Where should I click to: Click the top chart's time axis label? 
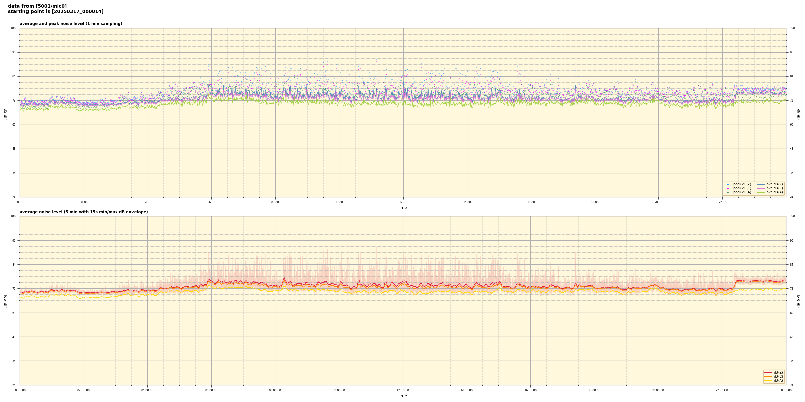click(x=402, y=208)
